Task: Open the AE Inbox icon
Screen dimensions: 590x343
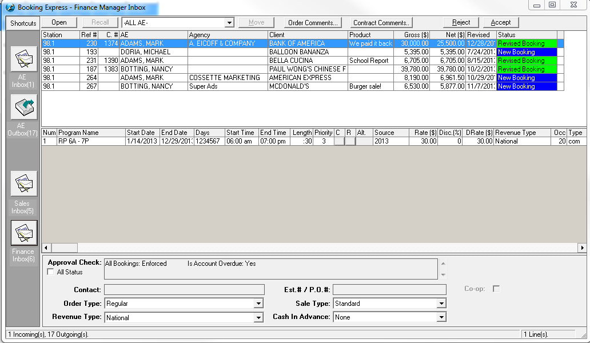Action: coord(23,59)
